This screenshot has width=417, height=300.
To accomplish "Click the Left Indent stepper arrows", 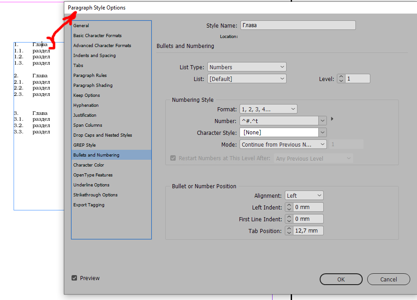I will click(289, 207).
